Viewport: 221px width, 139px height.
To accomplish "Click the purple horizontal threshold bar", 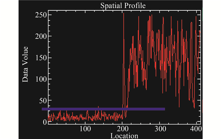I will [103, 109].
